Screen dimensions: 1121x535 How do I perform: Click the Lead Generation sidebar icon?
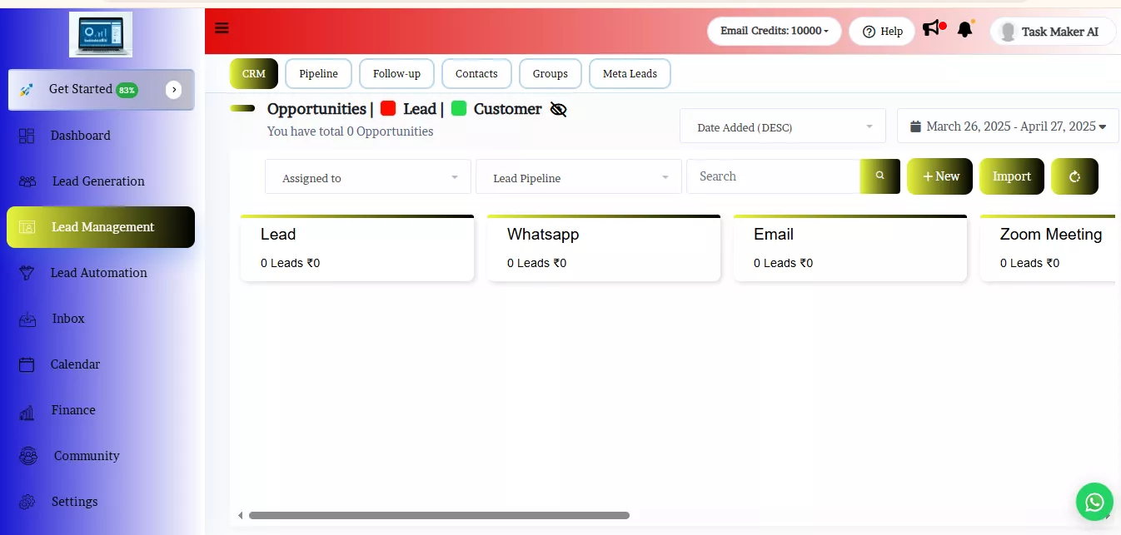[27, 181]
